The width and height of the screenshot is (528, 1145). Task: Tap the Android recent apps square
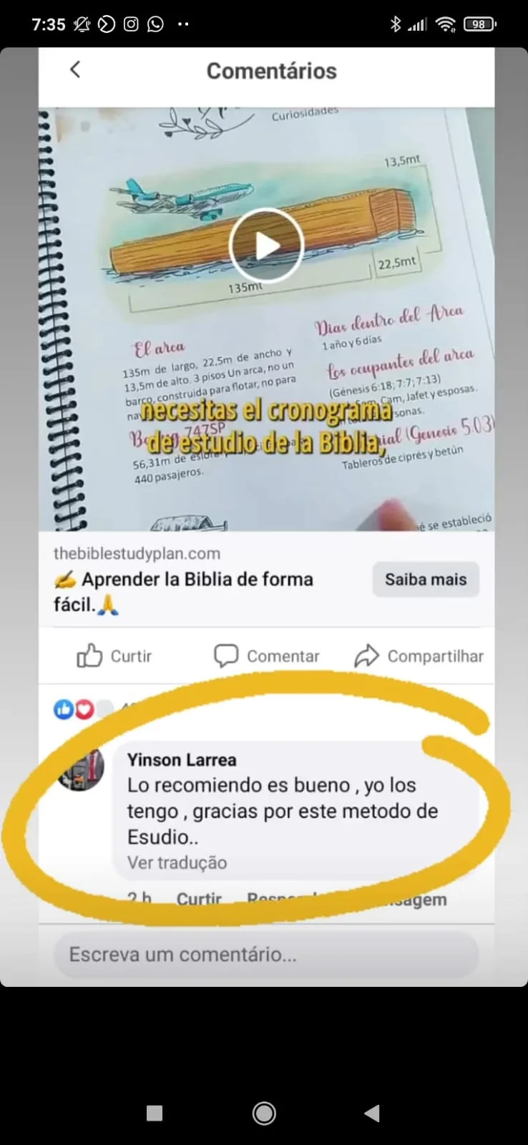[155, 1113]
